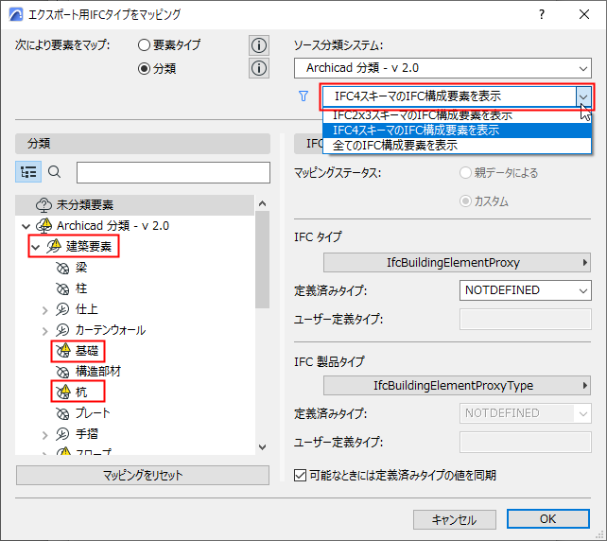Choose 全てのIFC構成要素を表示 option
Screen dimensions: 607x541
[x=457, y=146]
